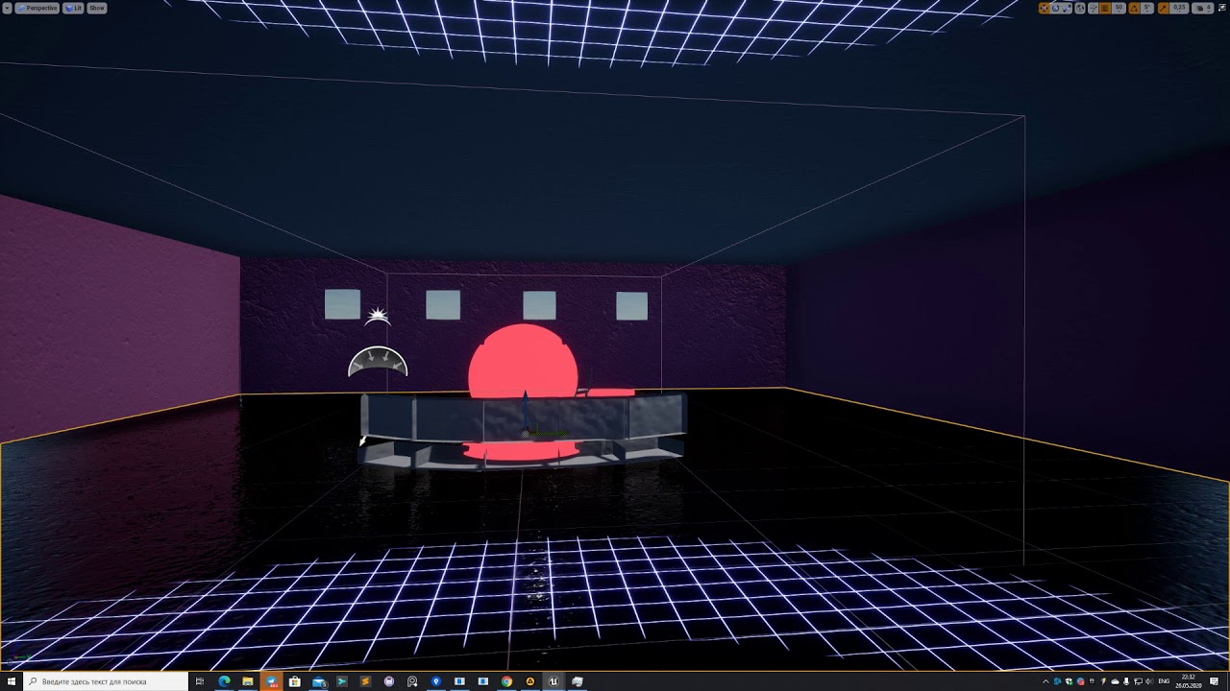Open the viewport Show menu
1230x691 pixels.
[x=97, y=8]
